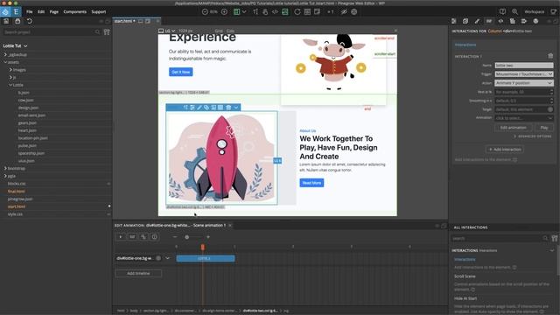Click the project filter tools icon
560x315 pixels.
107,32
